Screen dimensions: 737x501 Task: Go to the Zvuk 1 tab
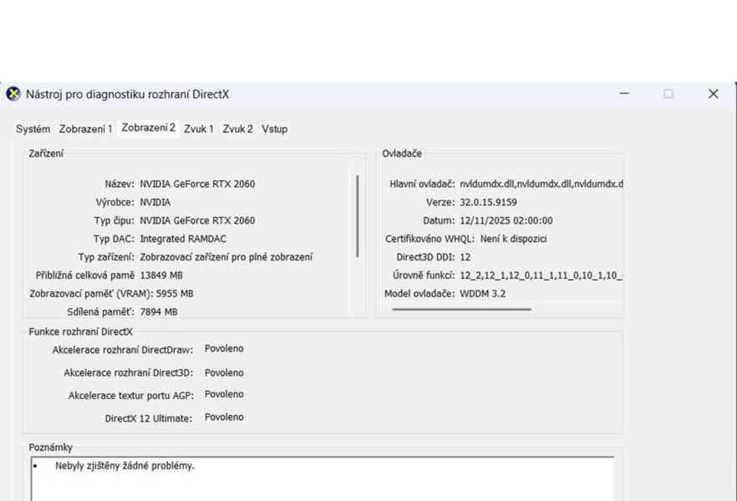pyautogui.click(x=199, y=129)
